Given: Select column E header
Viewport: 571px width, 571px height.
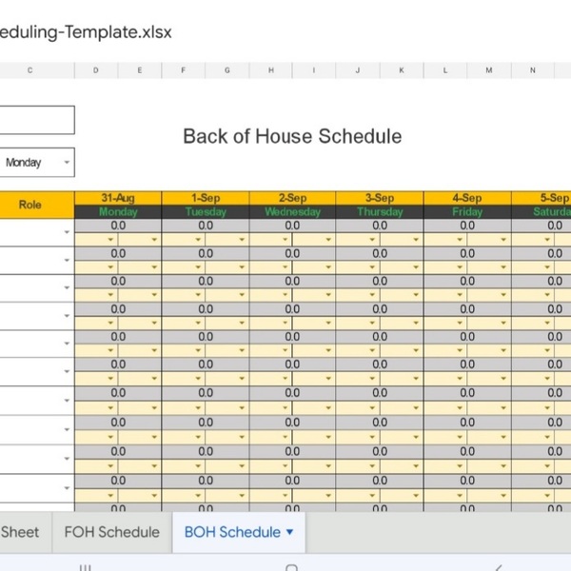Looking at the screenshot, I should point(140,70).
